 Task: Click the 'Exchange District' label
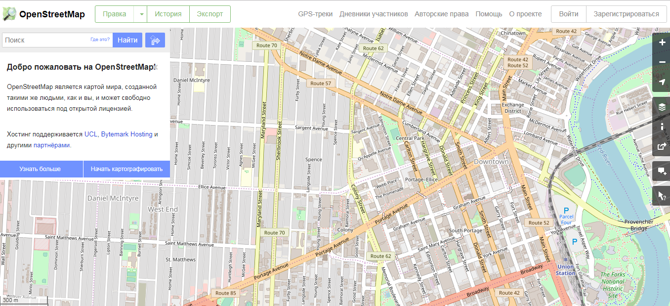513,108
